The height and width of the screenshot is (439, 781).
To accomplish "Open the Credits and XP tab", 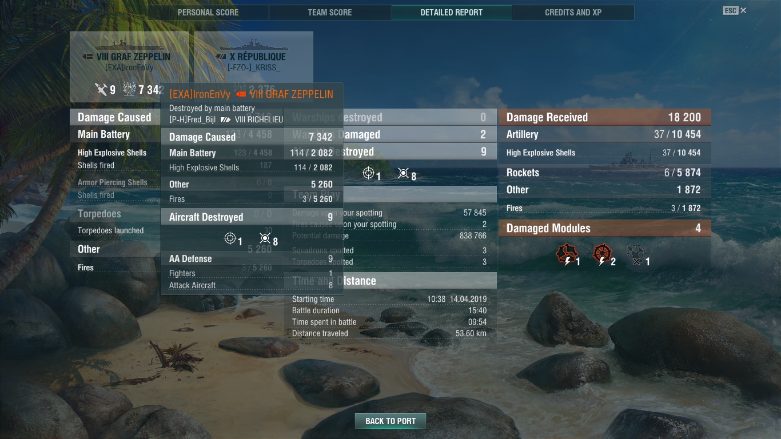I will point(573,13).
